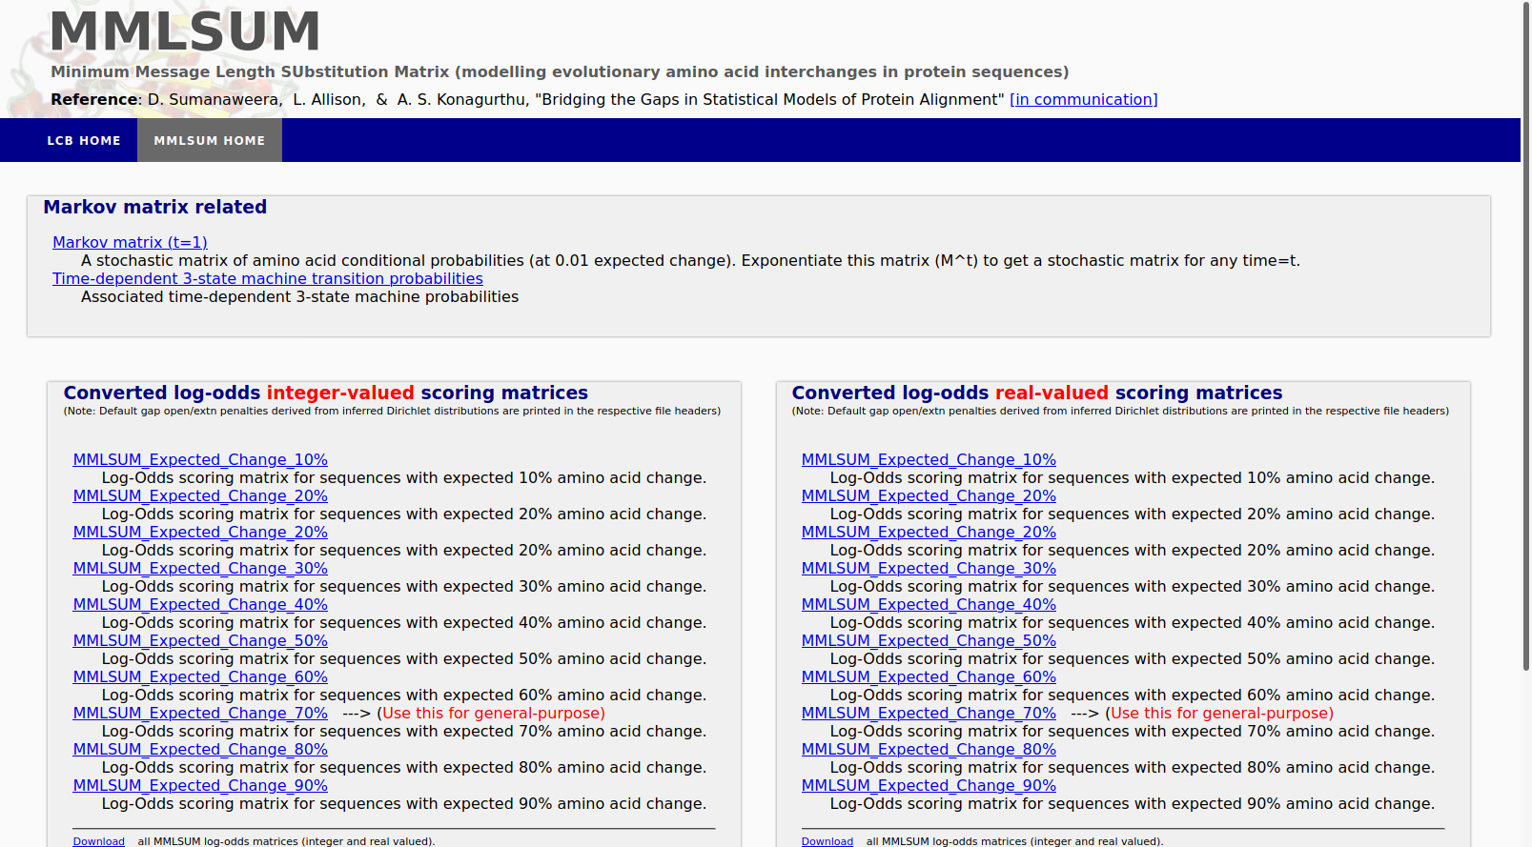Open integer-valued MMLSUM_Expected_Change_60% matrix
1532x847 pixels.
(200, 677)
